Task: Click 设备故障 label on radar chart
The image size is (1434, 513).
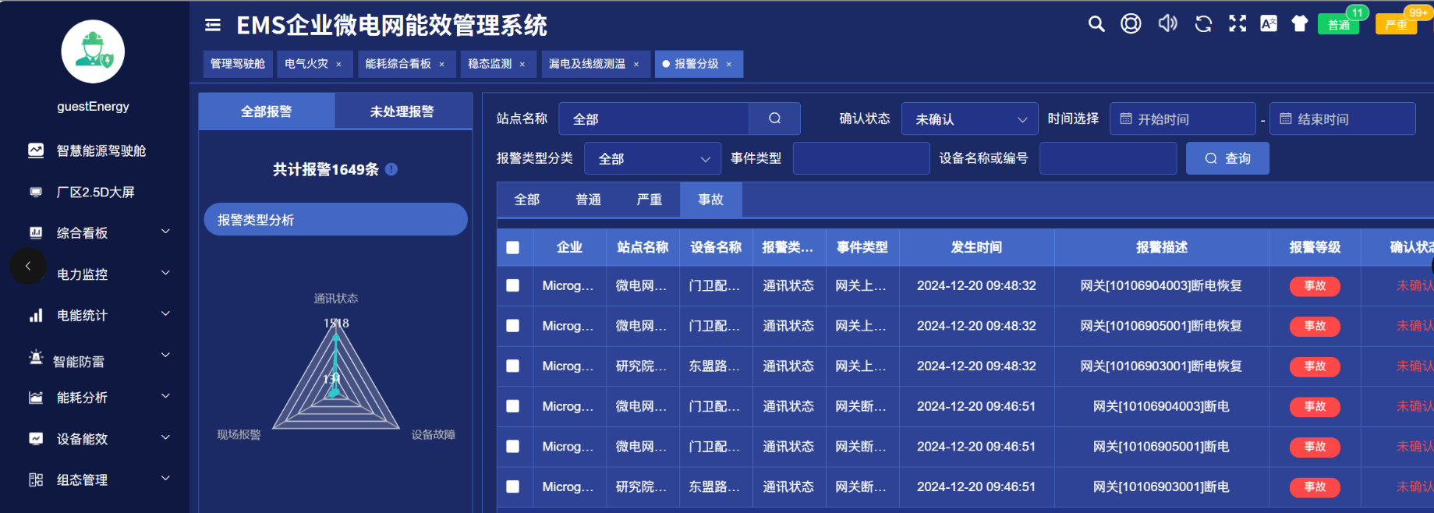Action: (x=434, y=434)
